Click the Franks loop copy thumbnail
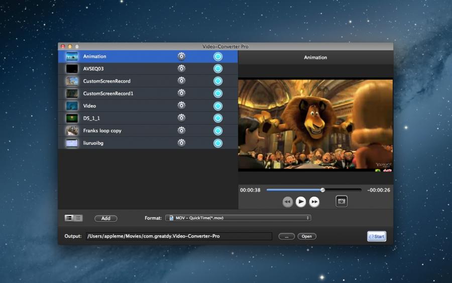452x283 pixels. coord(72,131)
